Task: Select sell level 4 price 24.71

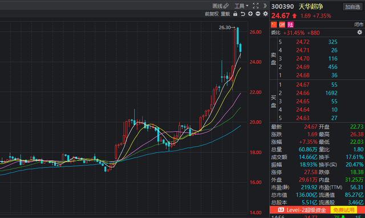Action: pyautogui.click(x=303, y=50)
